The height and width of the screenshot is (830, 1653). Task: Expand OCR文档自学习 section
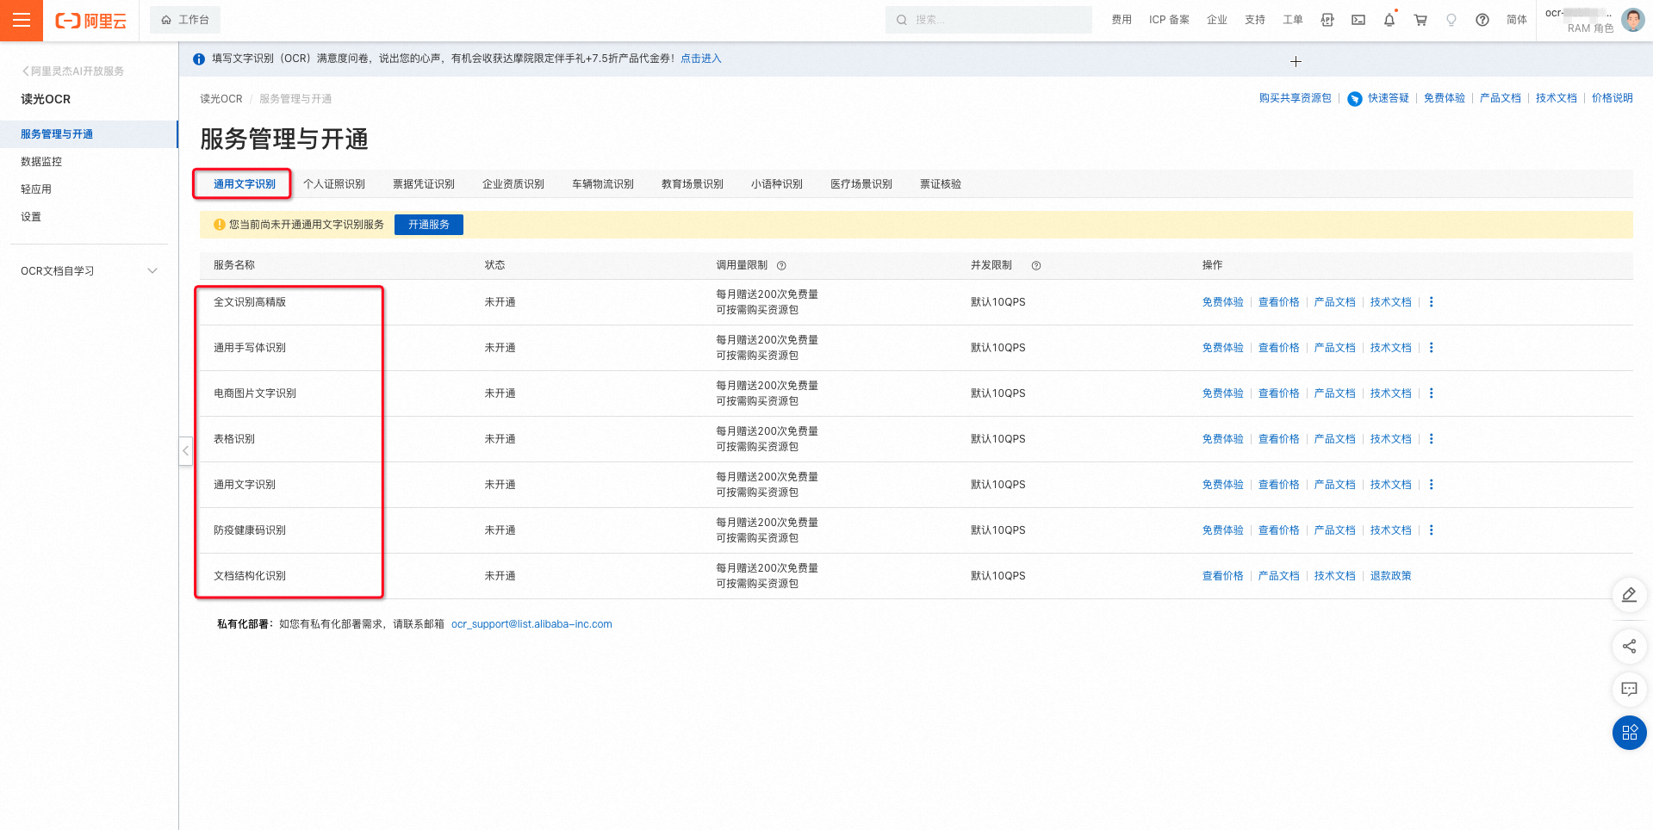click(89, 271)
